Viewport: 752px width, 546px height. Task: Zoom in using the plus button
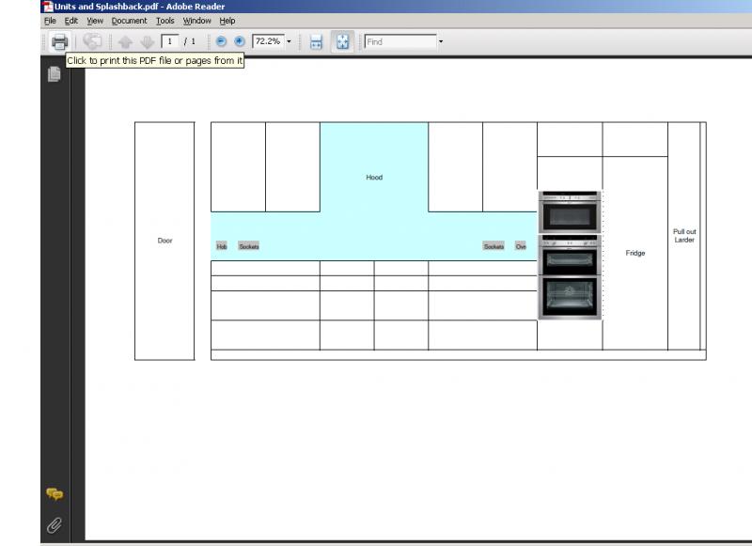239,41
